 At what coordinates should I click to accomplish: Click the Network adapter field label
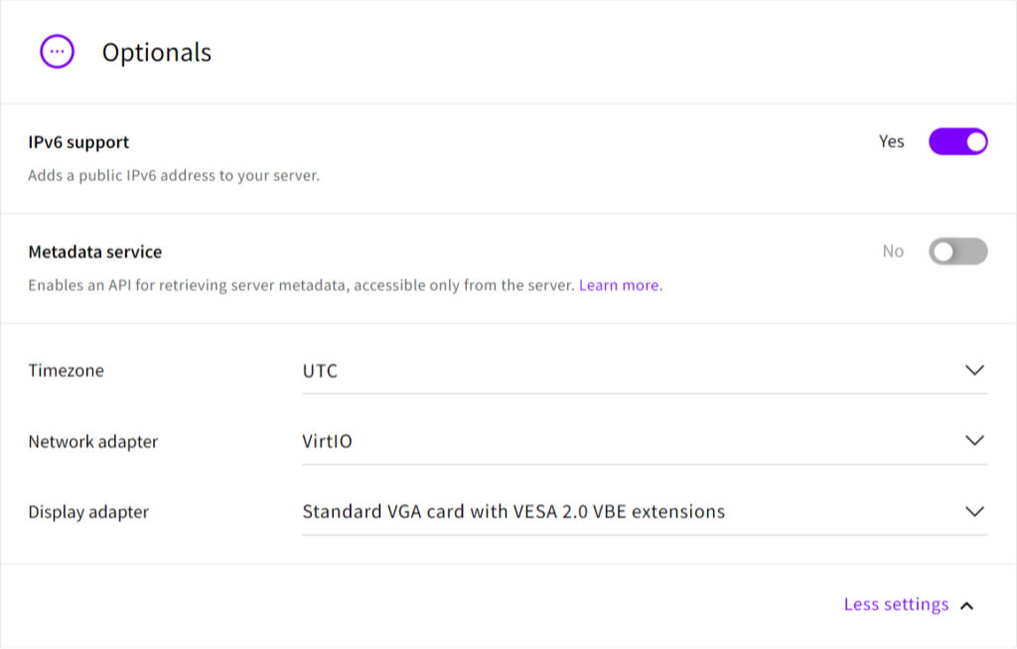point(92,442)
